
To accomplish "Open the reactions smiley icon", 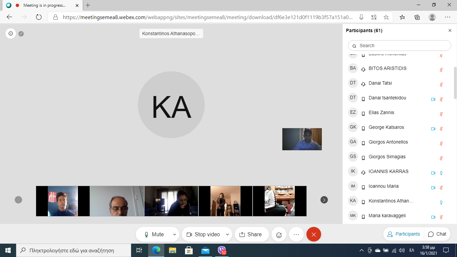I will tap(279, 235).
